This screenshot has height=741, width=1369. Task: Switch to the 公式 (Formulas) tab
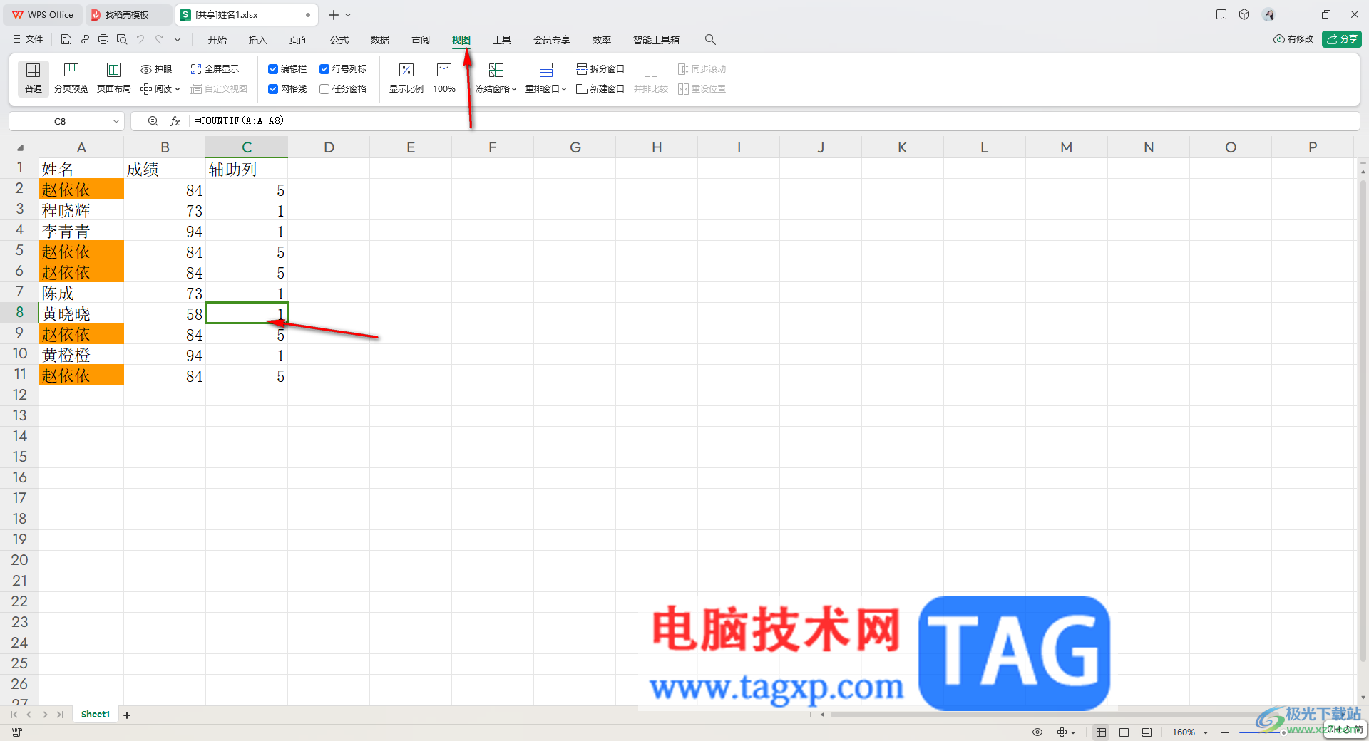tap(339, 40)
